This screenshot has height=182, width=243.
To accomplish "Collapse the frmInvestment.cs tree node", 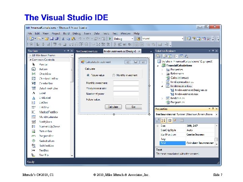I will (162, 86).
